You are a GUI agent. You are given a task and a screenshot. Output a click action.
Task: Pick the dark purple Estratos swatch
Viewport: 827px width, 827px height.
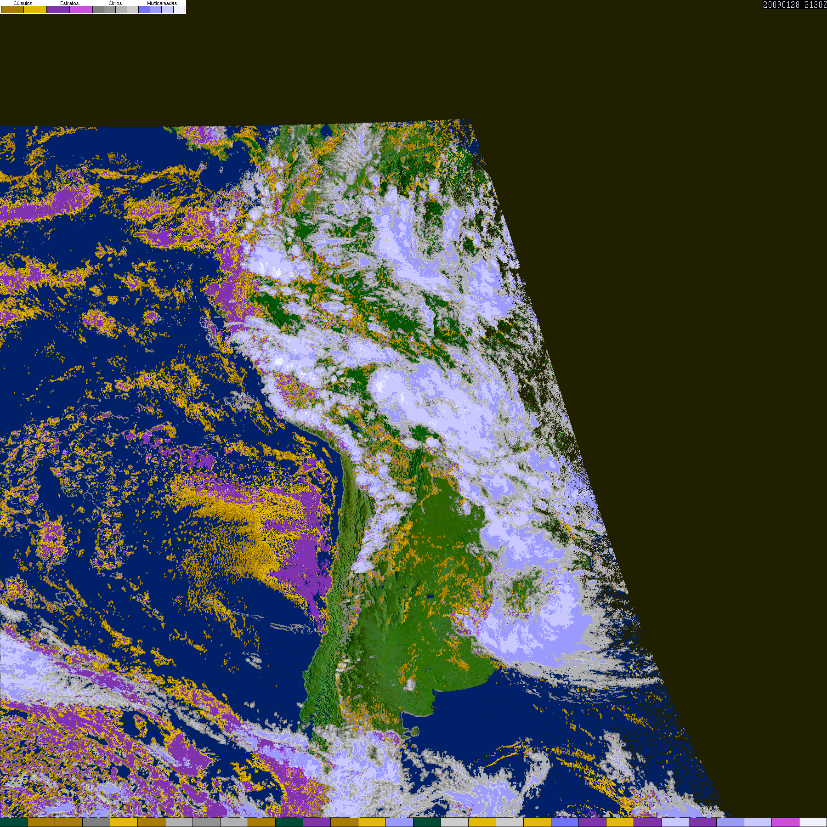[58, 9]
